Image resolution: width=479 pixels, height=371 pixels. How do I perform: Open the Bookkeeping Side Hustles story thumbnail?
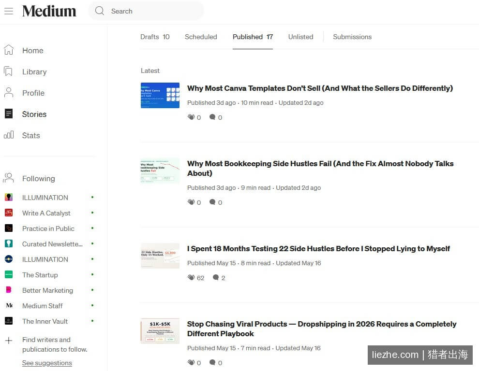coord(160,171)
